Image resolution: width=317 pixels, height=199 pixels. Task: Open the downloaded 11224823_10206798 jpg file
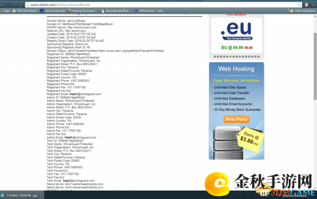pos(22,196)
